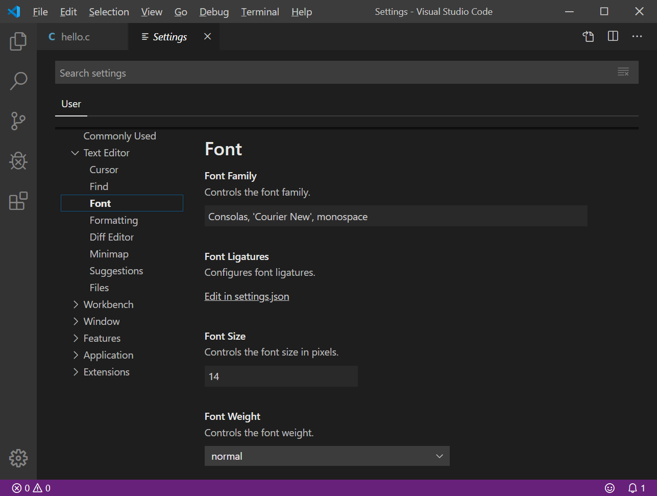The width and height of the screenshot is (657, 496).
Task: Open the Extensions view
Action: click(18, 201)
